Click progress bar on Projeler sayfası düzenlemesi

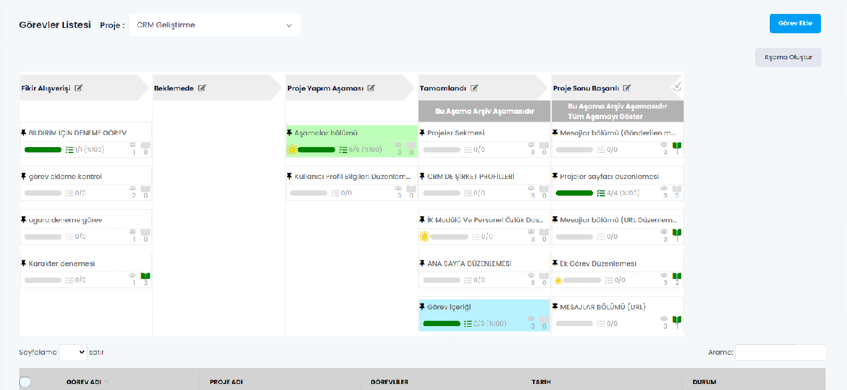tap(574, 193)
